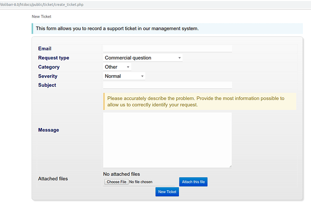The height and width of the screenshot is (211, 311).
Task: Focus the Message text area
Action: click(167, 140)
